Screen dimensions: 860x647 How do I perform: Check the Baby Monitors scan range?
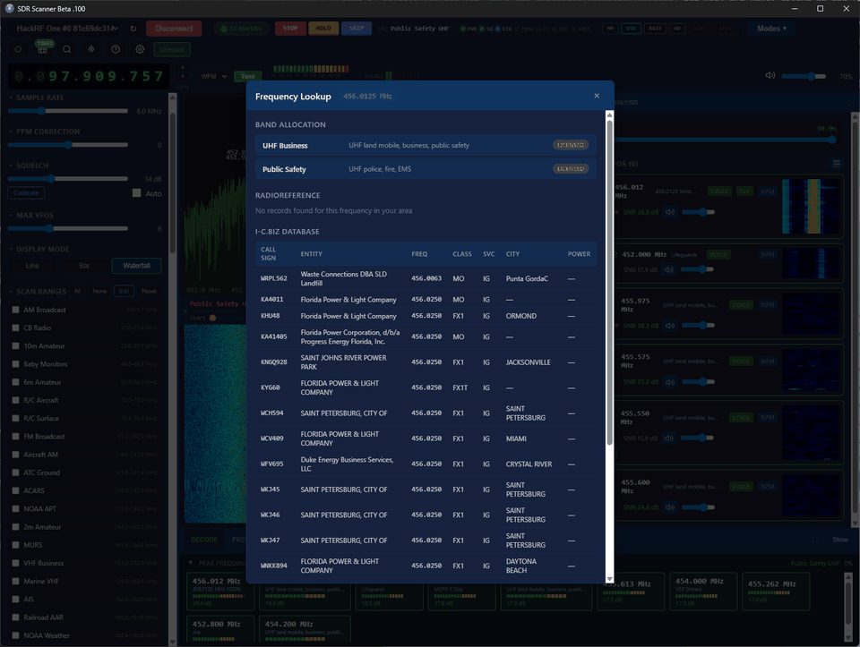15,364
